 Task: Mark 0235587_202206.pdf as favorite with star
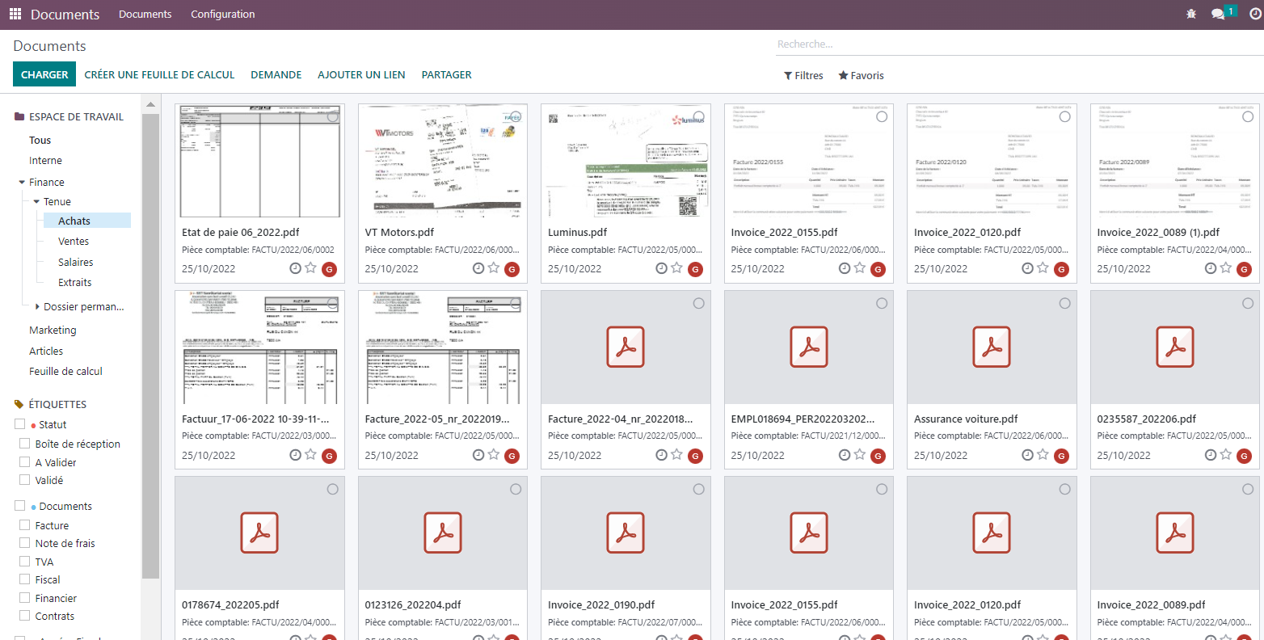click(1225, 455)
